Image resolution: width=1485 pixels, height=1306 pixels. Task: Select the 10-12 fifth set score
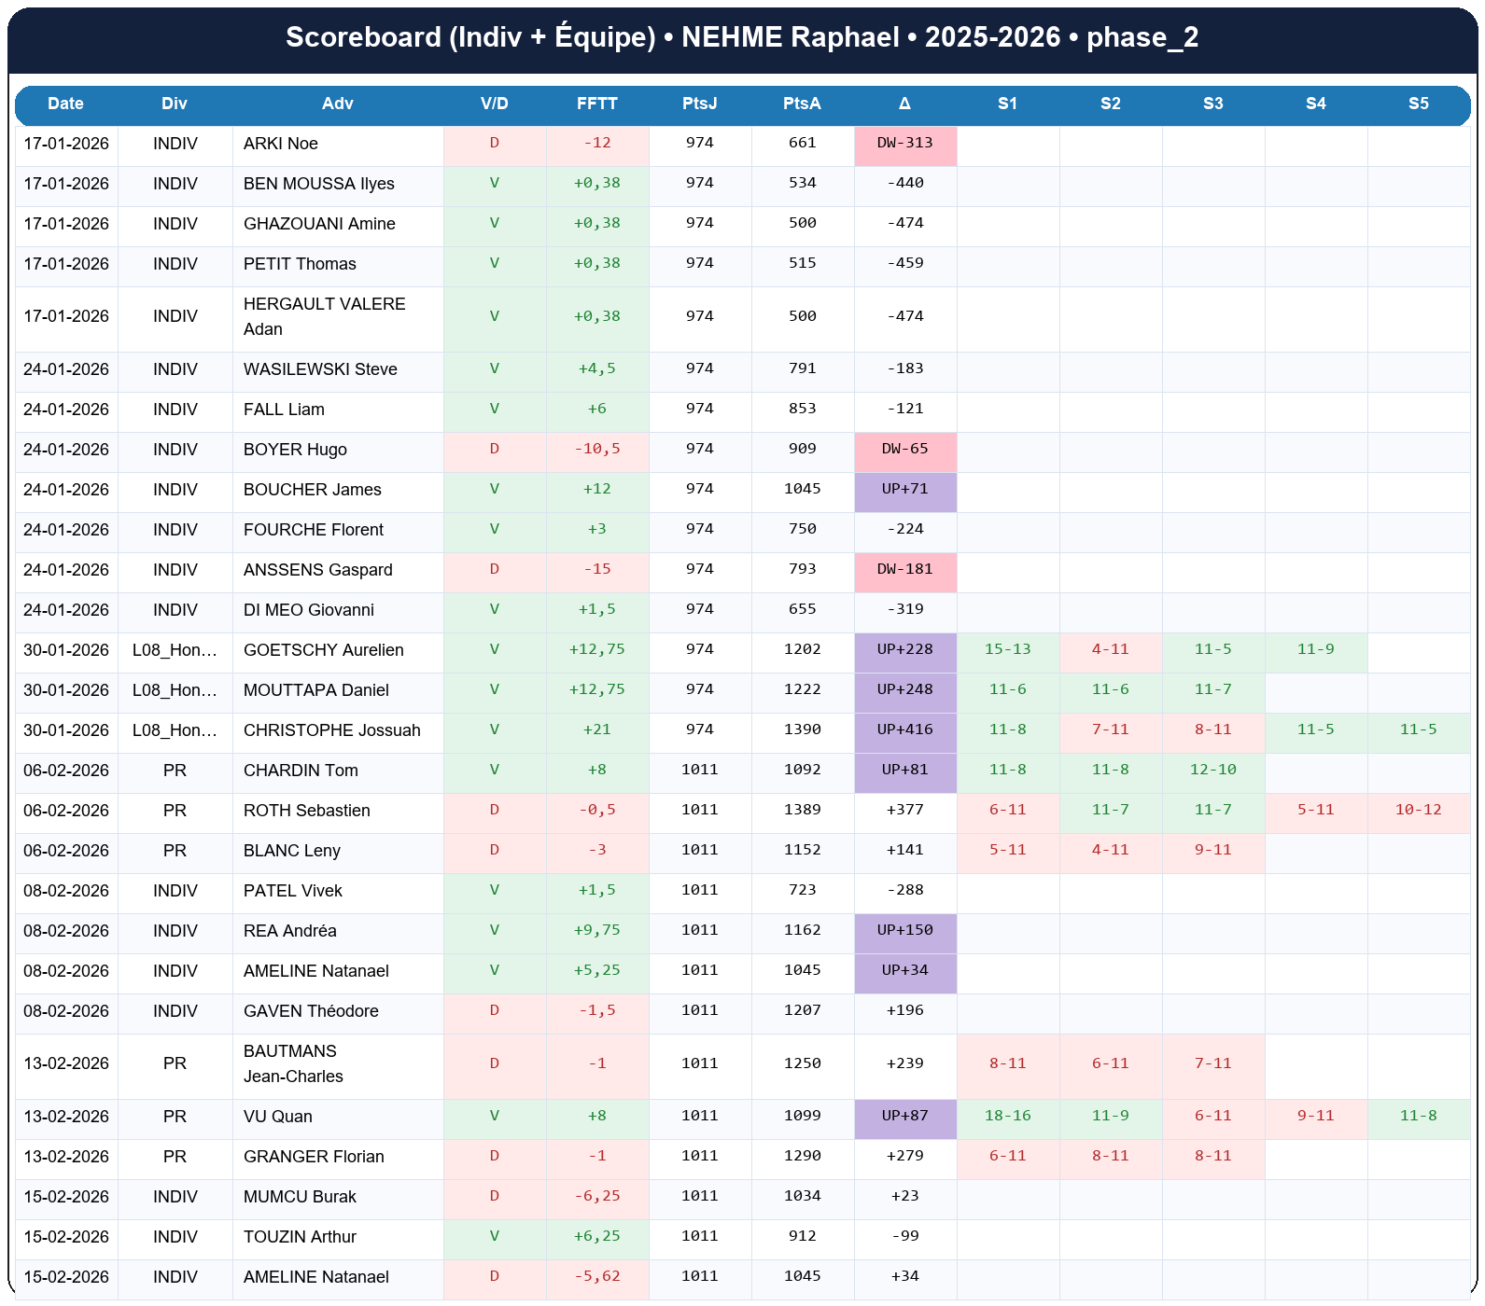tap(1418, 811)
